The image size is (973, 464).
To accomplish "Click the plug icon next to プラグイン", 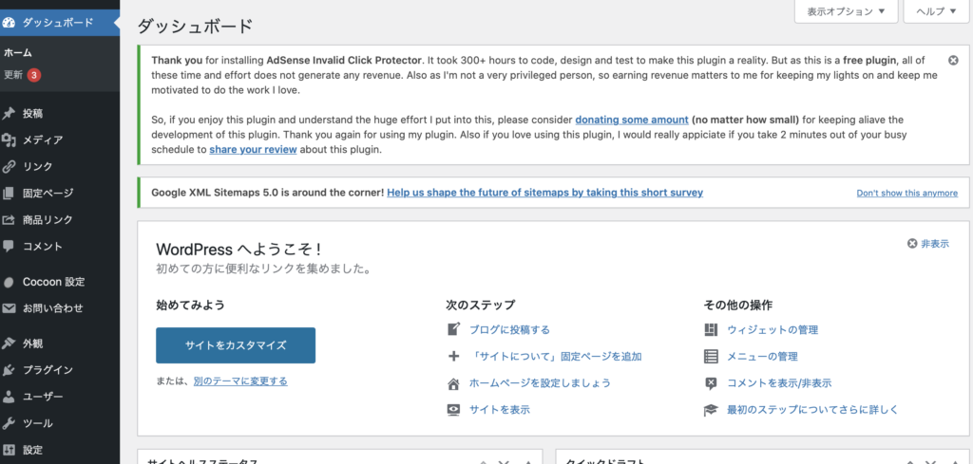I will (8, 370).
